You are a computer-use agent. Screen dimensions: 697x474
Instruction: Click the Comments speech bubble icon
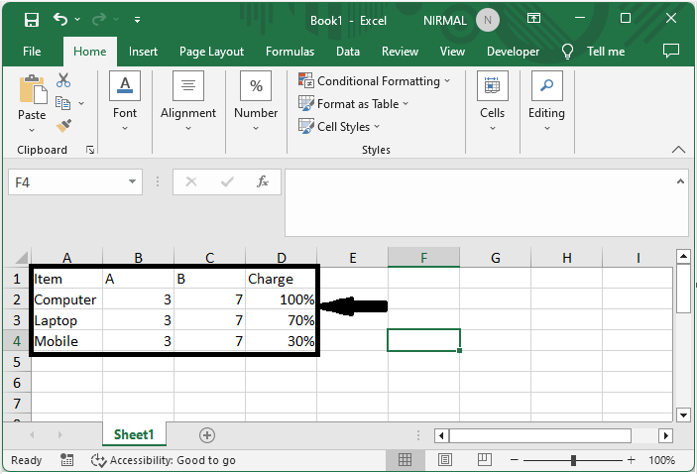pos(671,51)
